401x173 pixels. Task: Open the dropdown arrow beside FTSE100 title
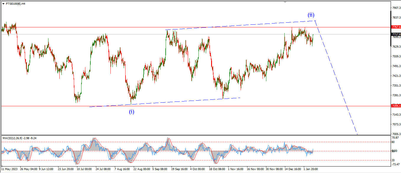(x=3, y=4)
